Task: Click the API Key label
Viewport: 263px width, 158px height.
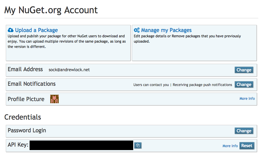Action: pos(18,145)
